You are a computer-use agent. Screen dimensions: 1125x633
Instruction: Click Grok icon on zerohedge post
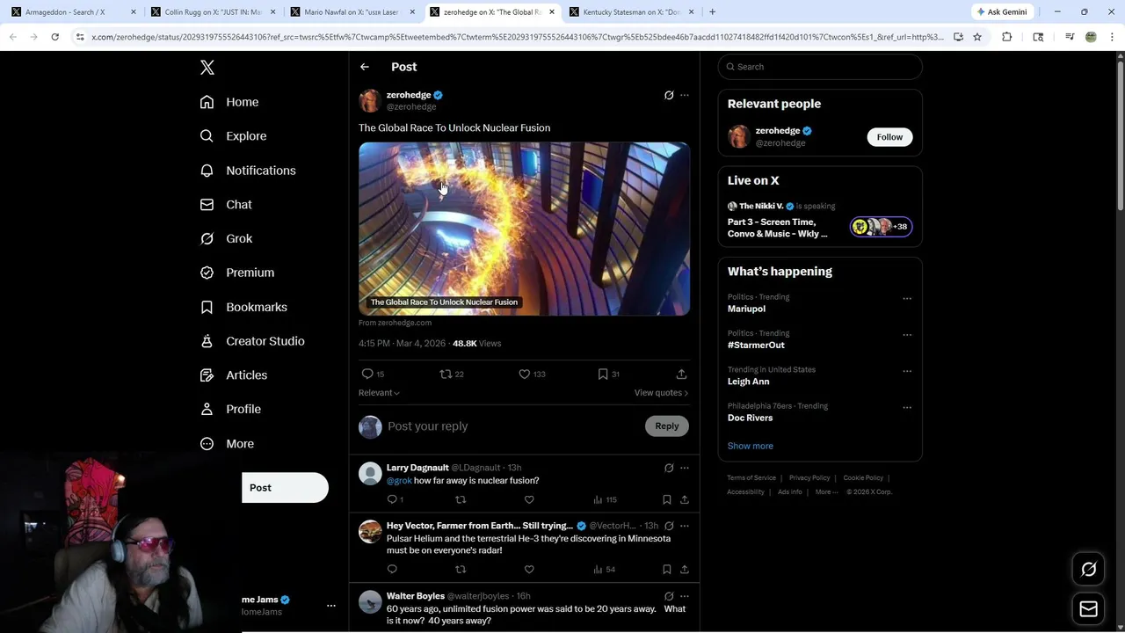(669, 95)
